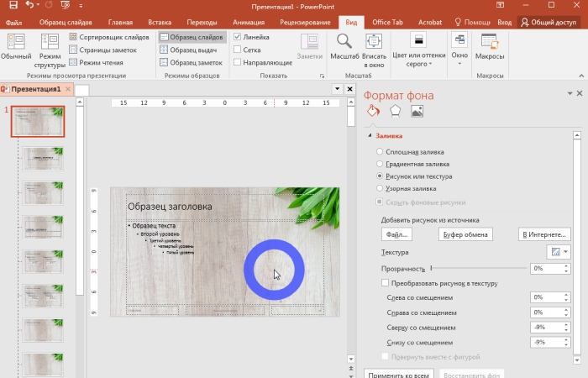The height and width of the screenshot is (378, 588).
Task: Select Рисунок или текстура radio button
Action: pyautogui.click(x=380, y=176)
